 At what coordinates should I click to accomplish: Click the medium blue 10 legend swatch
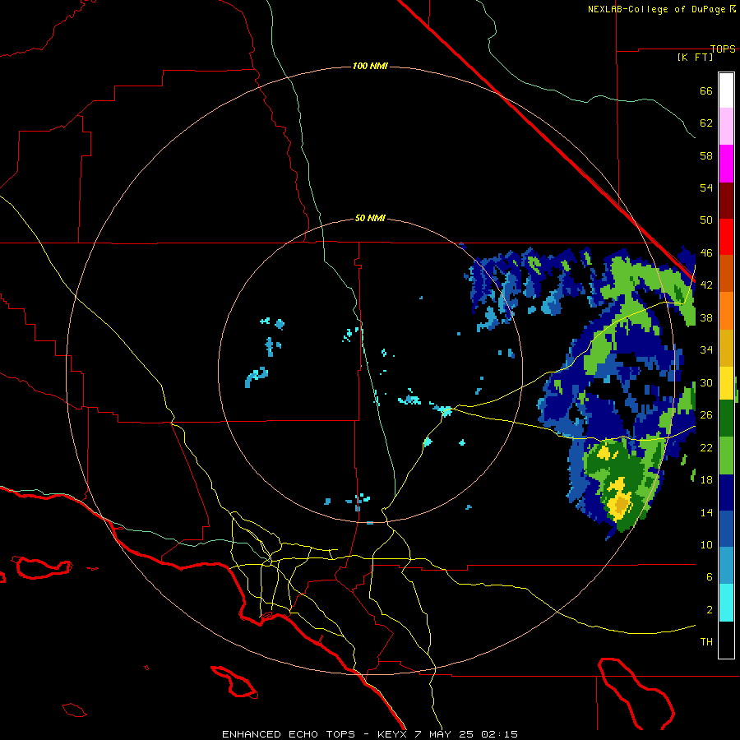(x=726, y=530)
